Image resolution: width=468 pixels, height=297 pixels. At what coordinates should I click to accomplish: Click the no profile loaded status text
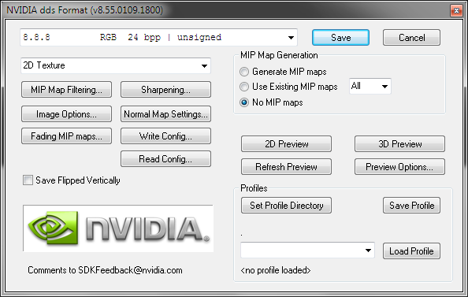pyautogui.click(x=276, y=270)
